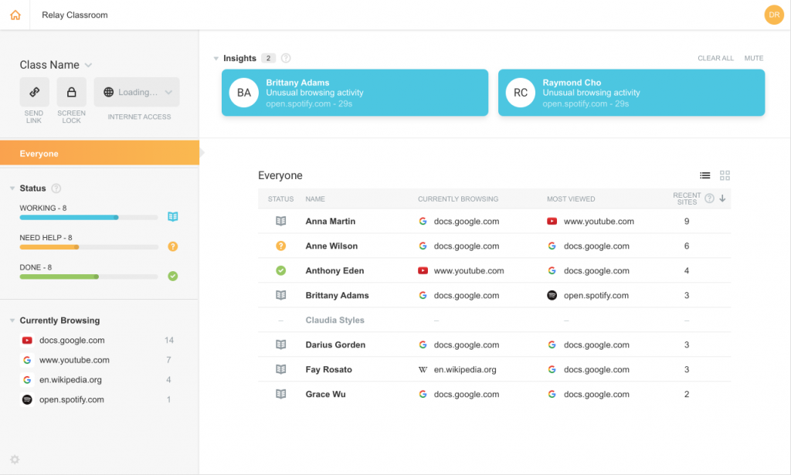Screen dimensions: 791x475
Task: Click the Name column header
Action: 315,198
